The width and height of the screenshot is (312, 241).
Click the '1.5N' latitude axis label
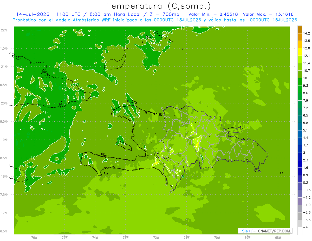(4, 48)
